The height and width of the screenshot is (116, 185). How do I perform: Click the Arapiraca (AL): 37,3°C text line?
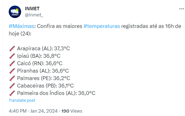point(44,48)
